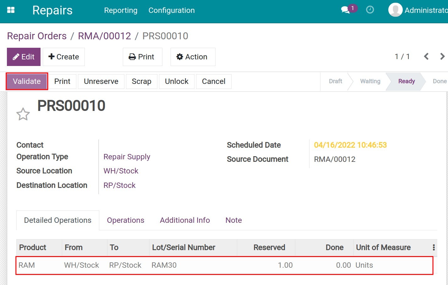Go back to Repair Orders breadcrumb
The height and width of the screenshot is (285, 448).
(37, 36)
